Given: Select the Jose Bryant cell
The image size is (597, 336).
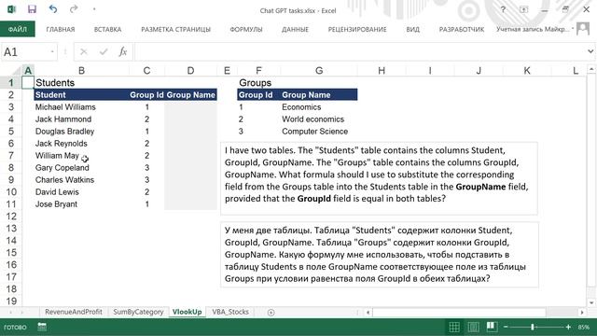Looking at the screenshot, I should point(81,204).
